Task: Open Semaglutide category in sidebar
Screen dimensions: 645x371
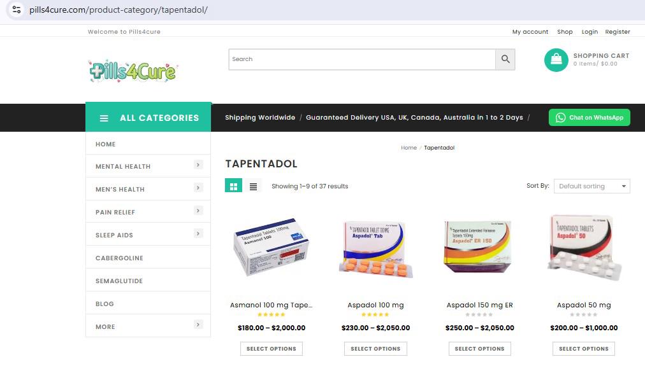Action: 119,281
